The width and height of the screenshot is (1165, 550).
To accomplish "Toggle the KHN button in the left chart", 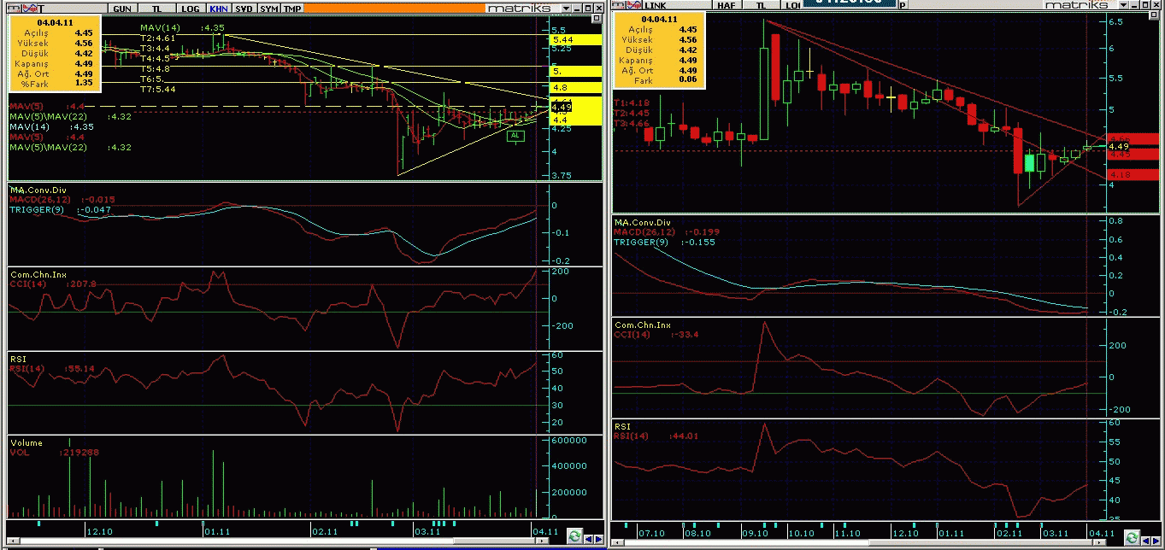I will [x=219, y=9].
